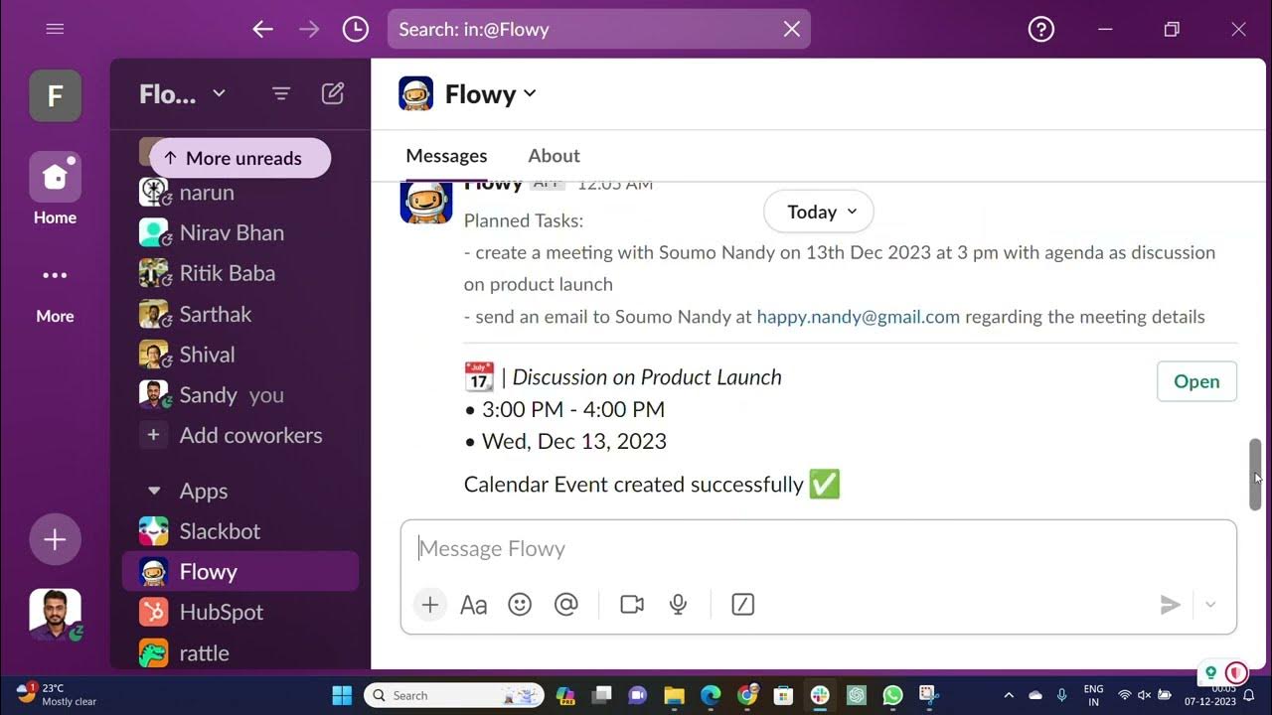The height and width of the screenshot is (715, 1272).
Task: Click '3:00 PM - 4:00 PM' text
Action: [573, 409]
